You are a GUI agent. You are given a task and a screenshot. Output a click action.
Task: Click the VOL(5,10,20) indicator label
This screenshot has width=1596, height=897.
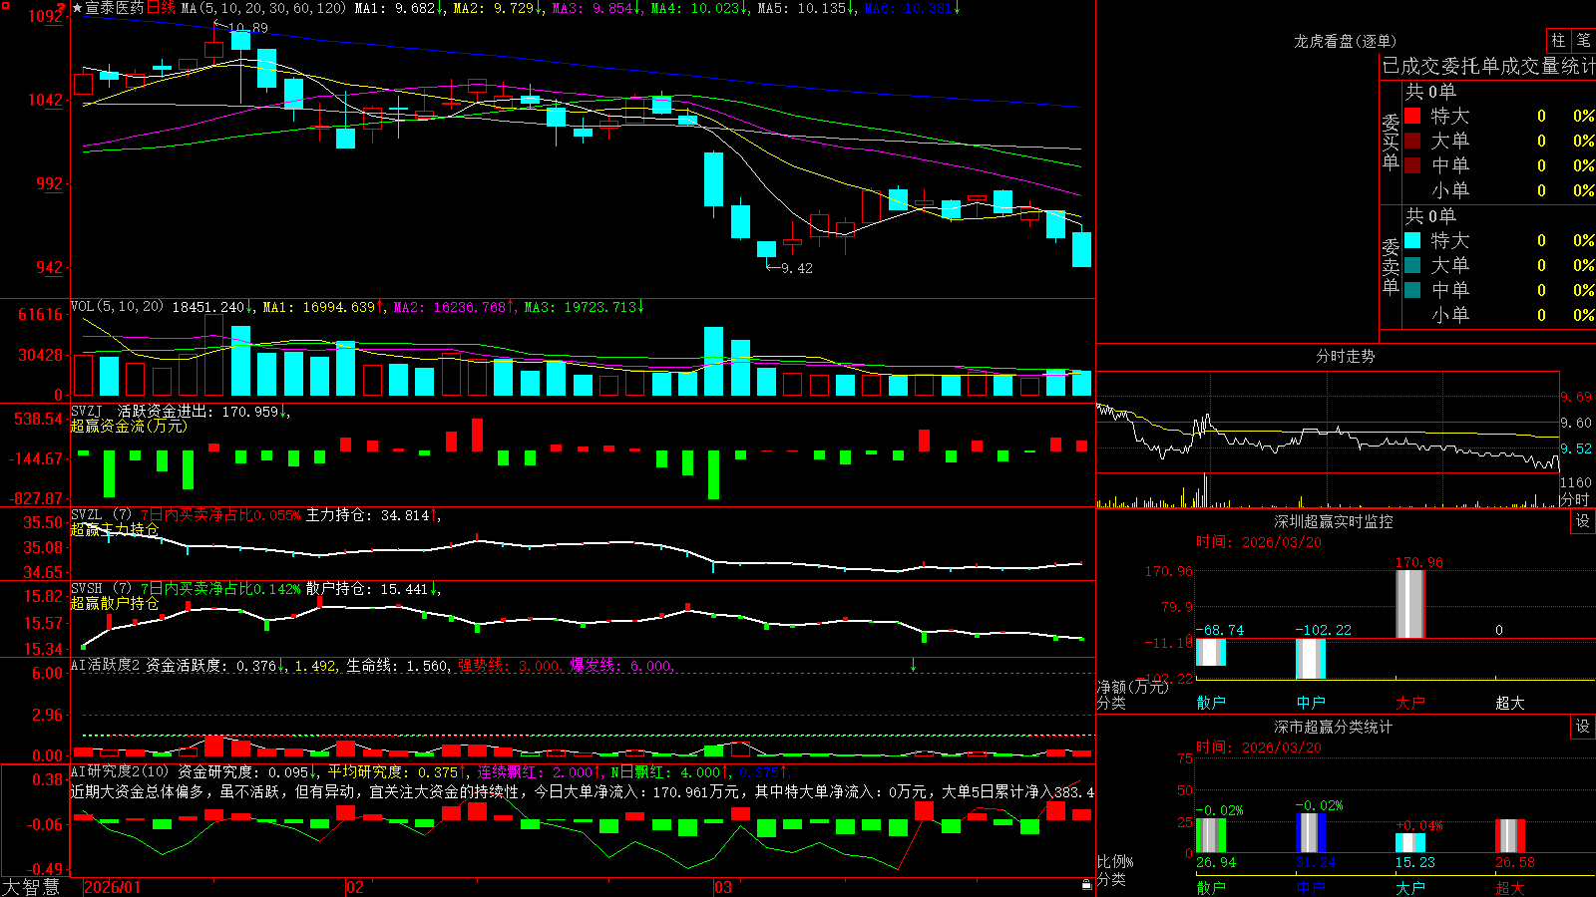[x=118, y=307]
